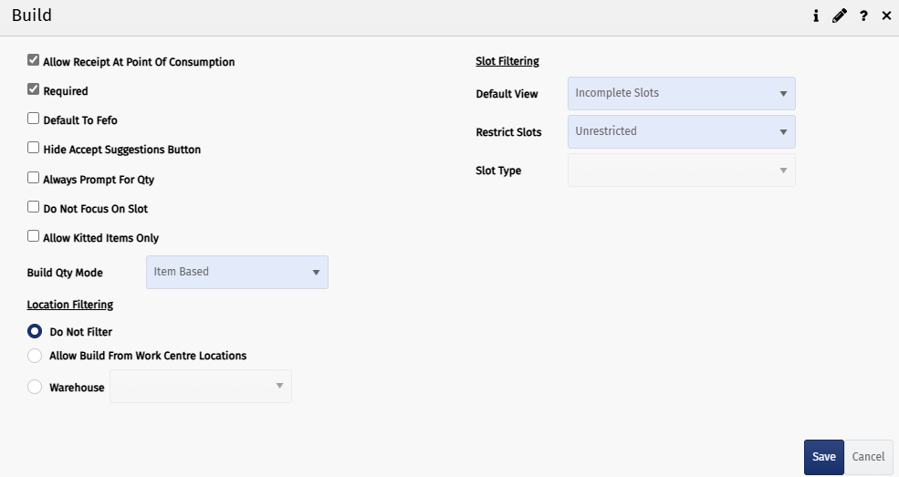
Task: Click the info icon in the title bar
Action: 816,16
